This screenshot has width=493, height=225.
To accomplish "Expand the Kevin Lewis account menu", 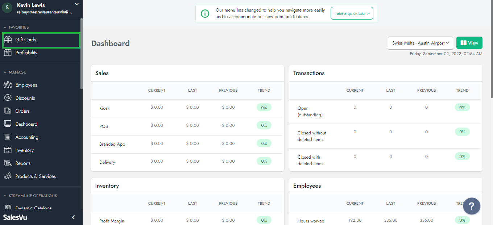I will coord(76,4).
